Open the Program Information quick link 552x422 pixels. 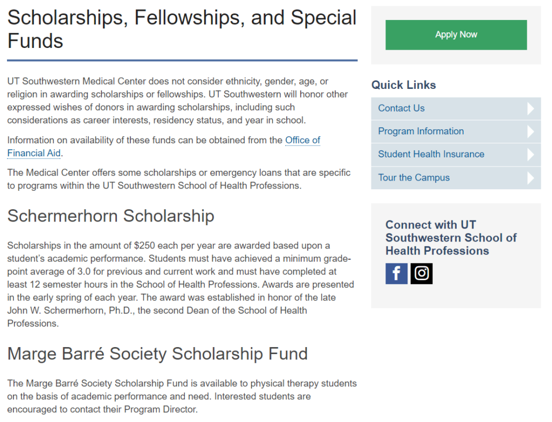[x=420, y=131]
